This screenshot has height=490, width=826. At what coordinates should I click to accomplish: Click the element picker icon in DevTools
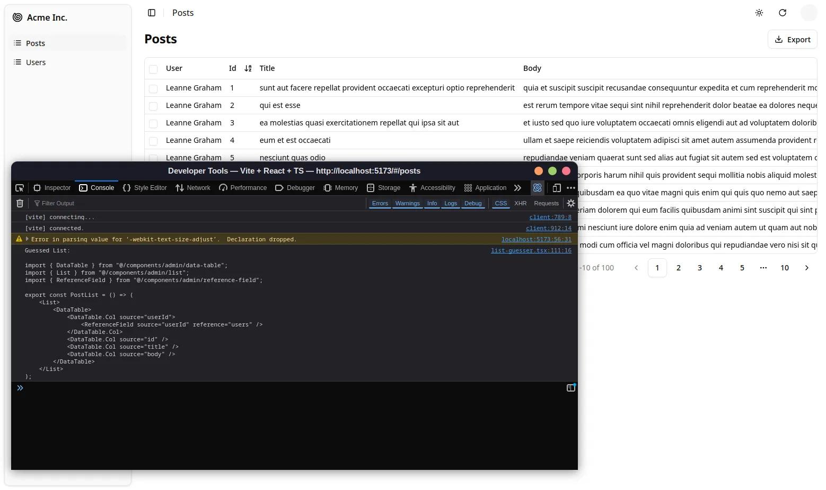[x=20, y=188]
